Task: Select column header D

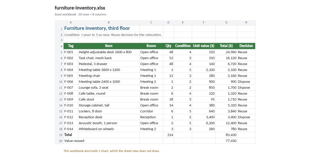Action: pos(168,23)
